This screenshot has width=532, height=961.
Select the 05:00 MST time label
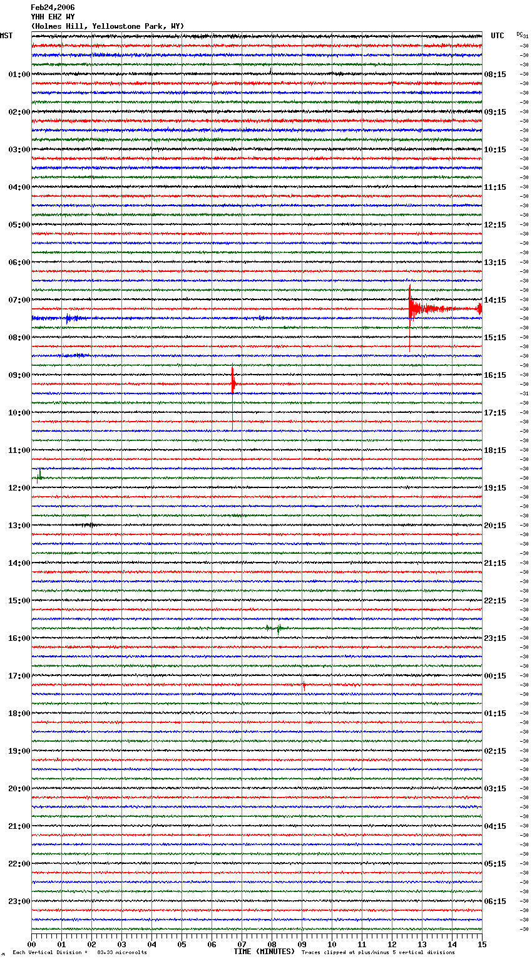(19, 225)
